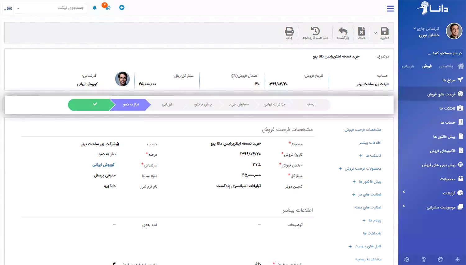Click the ذخیره save button
Viewport: 466px width, 265px height.
[385, 33]
